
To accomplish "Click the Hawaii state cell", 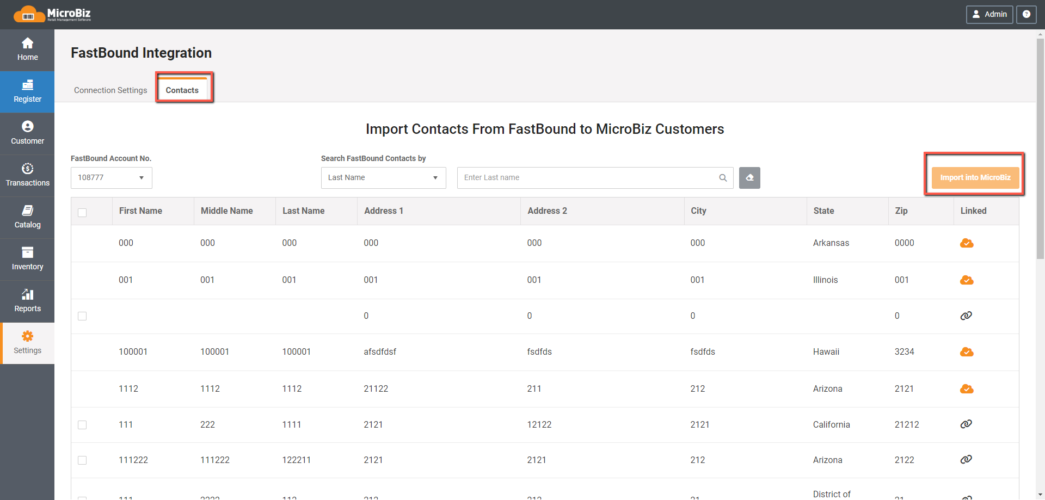I will [826, 352].
